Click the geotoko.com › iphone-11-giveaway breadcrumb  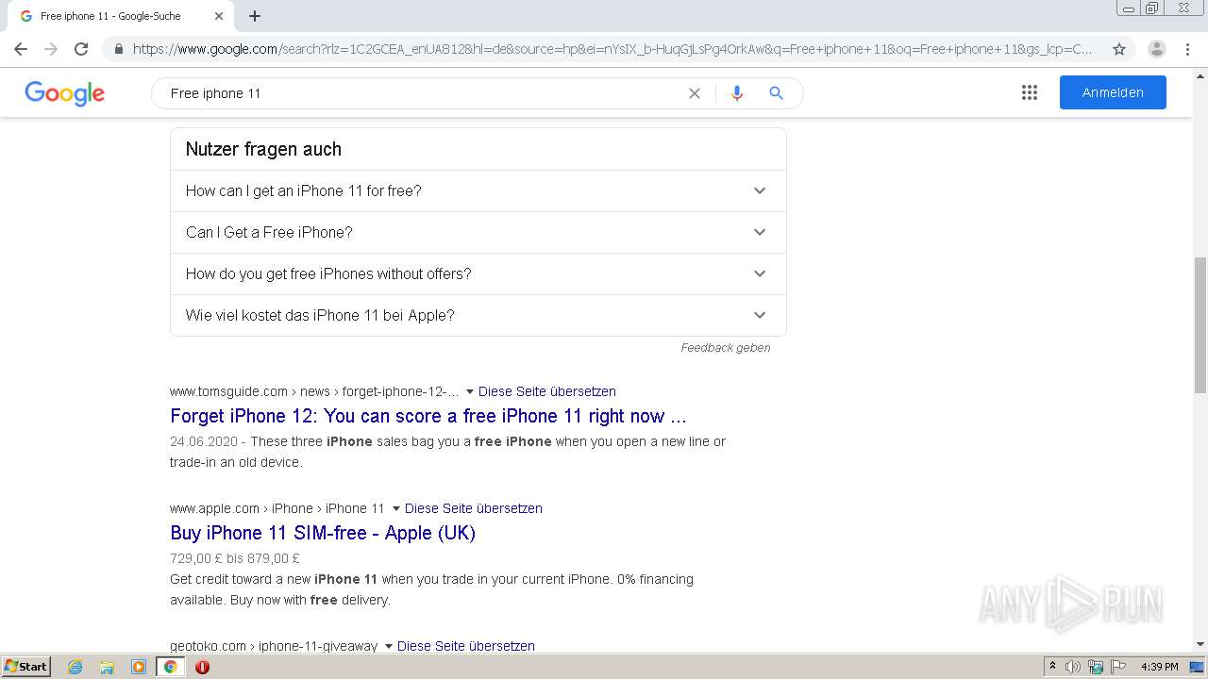[274, 646]
